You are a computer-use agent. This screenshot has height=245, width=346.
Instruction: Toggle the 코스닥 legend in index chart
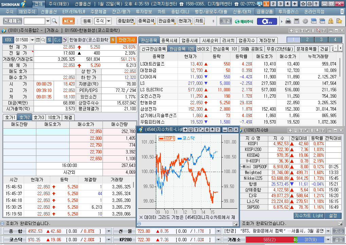point(186,138)
